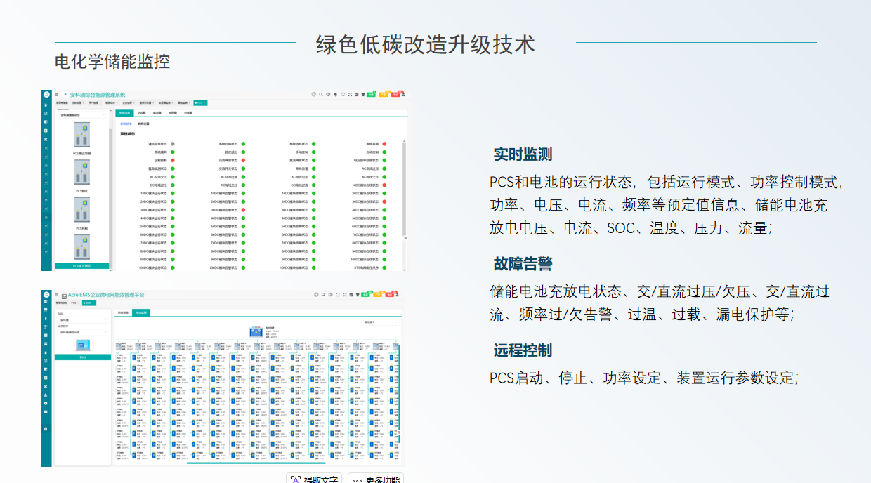Switch to the 交流侧 tab
This screenshot has height=483, width=871.
click(x=141, y=112)
